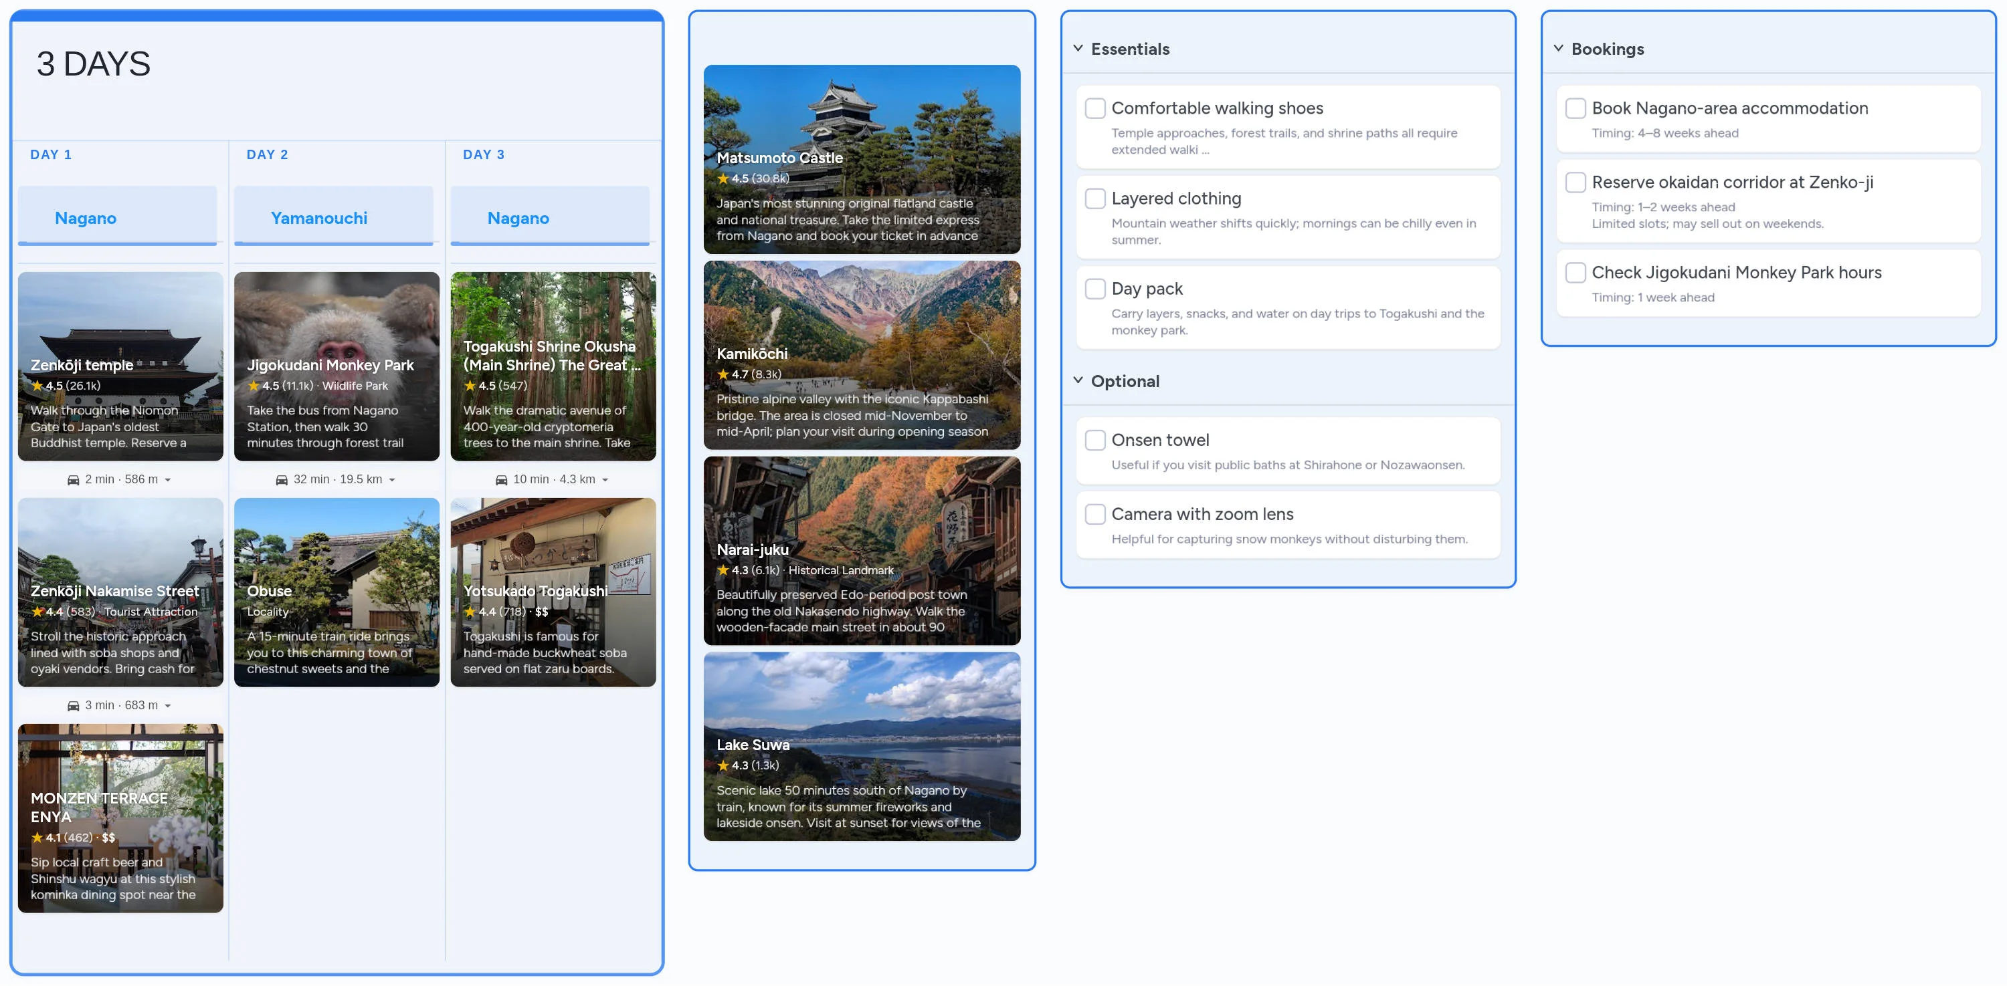2007x986 pixels.
Task: Mark Book Nagano-area accommodation as done
Action: point(1576,108)
